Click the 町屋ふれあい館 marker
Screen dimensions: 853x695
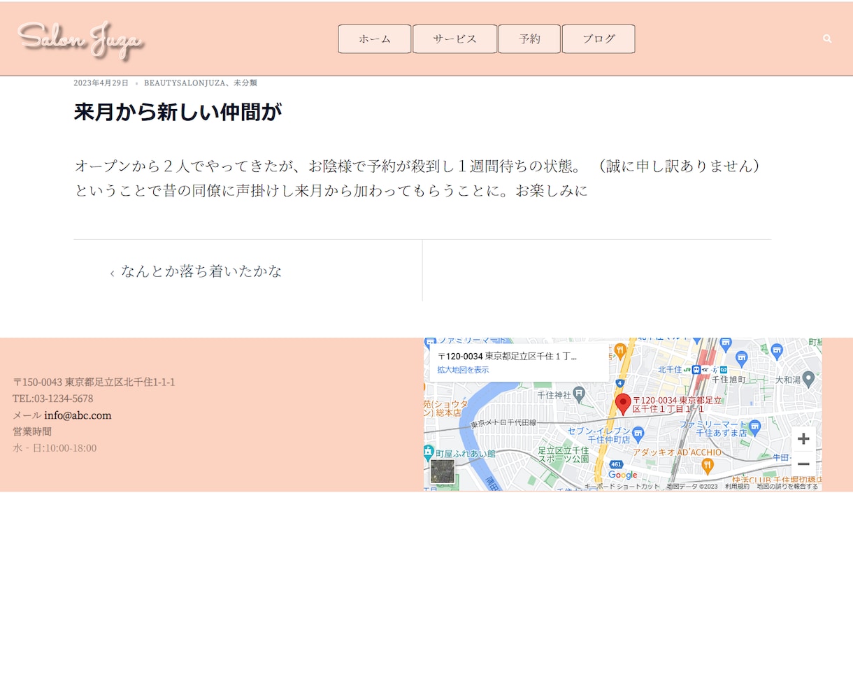[x=429, y=452]
